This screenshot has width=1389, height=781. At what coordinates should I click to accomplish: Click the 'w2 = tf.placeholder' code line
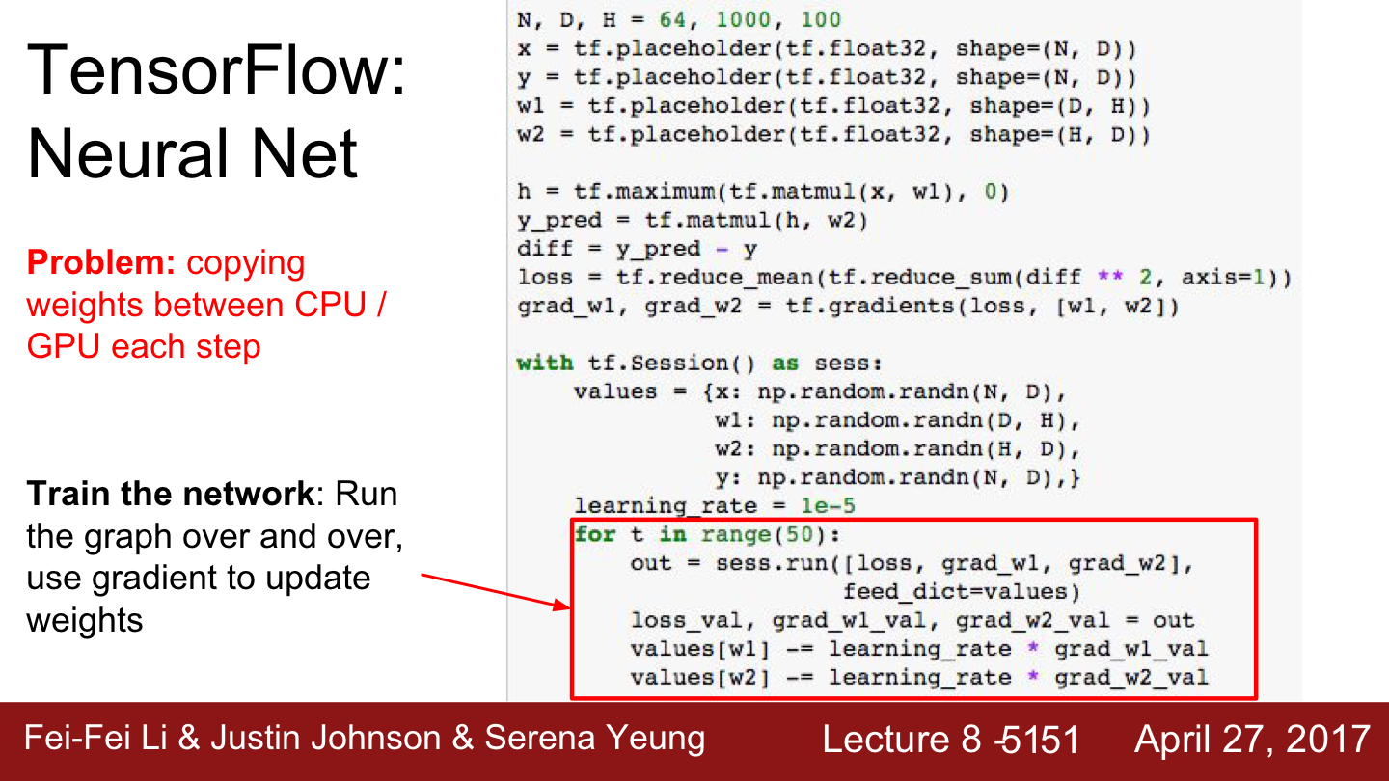click(x=833, y=134)
